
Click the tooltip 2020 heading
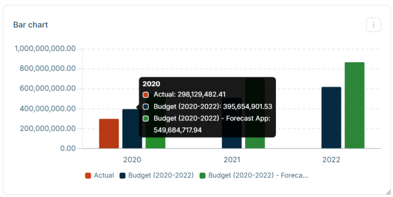coord(152,84)
